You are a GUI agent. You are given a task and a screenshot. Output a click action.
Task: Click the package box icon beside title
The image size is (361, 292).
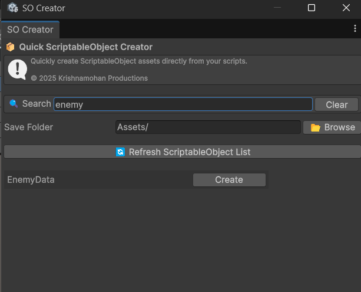pos(10,47)
